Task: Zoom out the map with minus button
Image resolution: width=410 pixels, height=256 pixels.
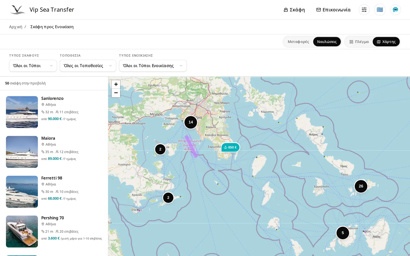Action: (116, 93)
